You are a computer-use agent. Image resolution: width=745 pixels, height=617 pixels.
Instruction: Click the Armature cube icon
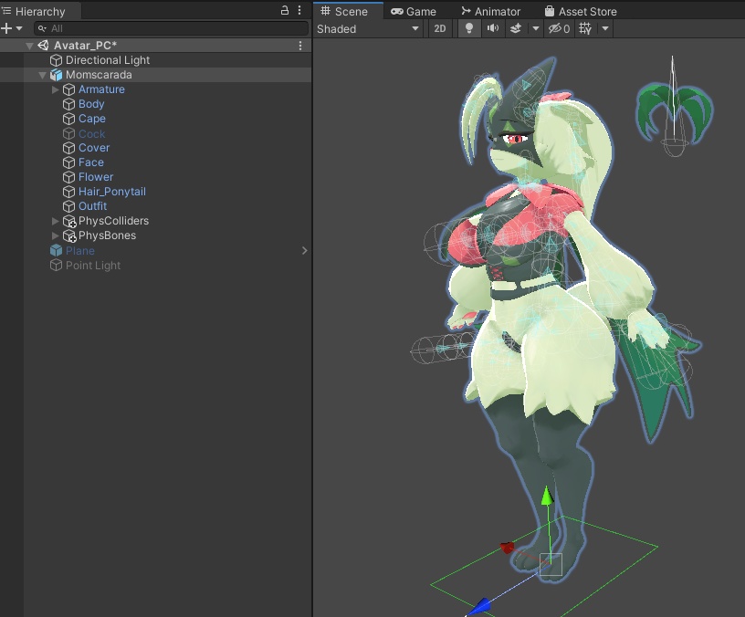[x=68, y=89]
